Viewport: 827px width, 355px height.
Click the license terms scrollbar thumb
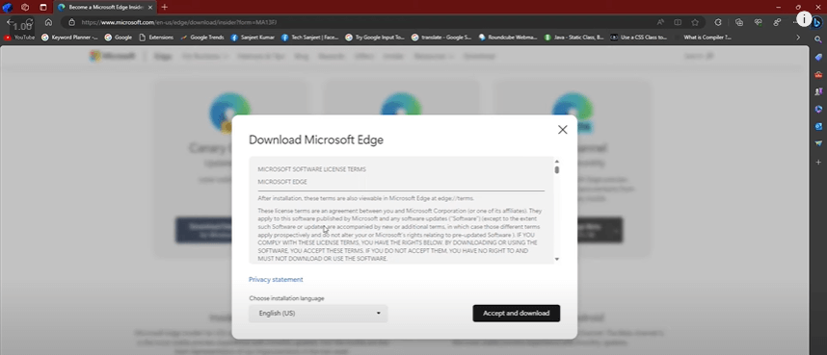click(557, 169)
